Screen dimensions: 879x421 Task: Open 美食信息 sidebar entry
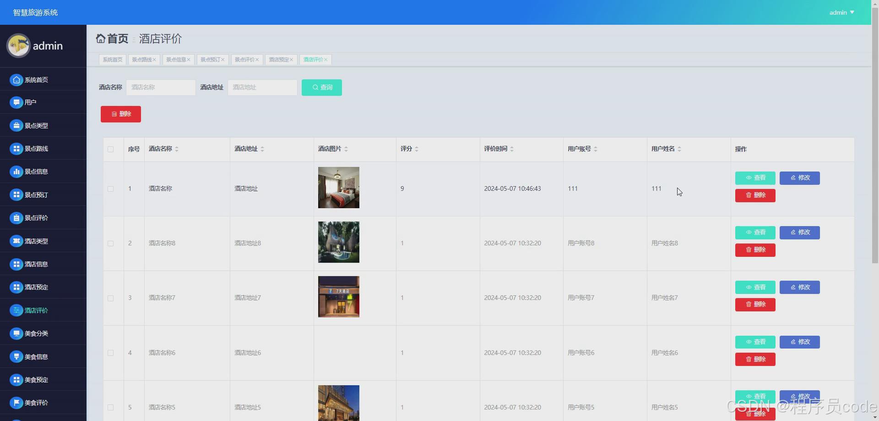[43, 356]
